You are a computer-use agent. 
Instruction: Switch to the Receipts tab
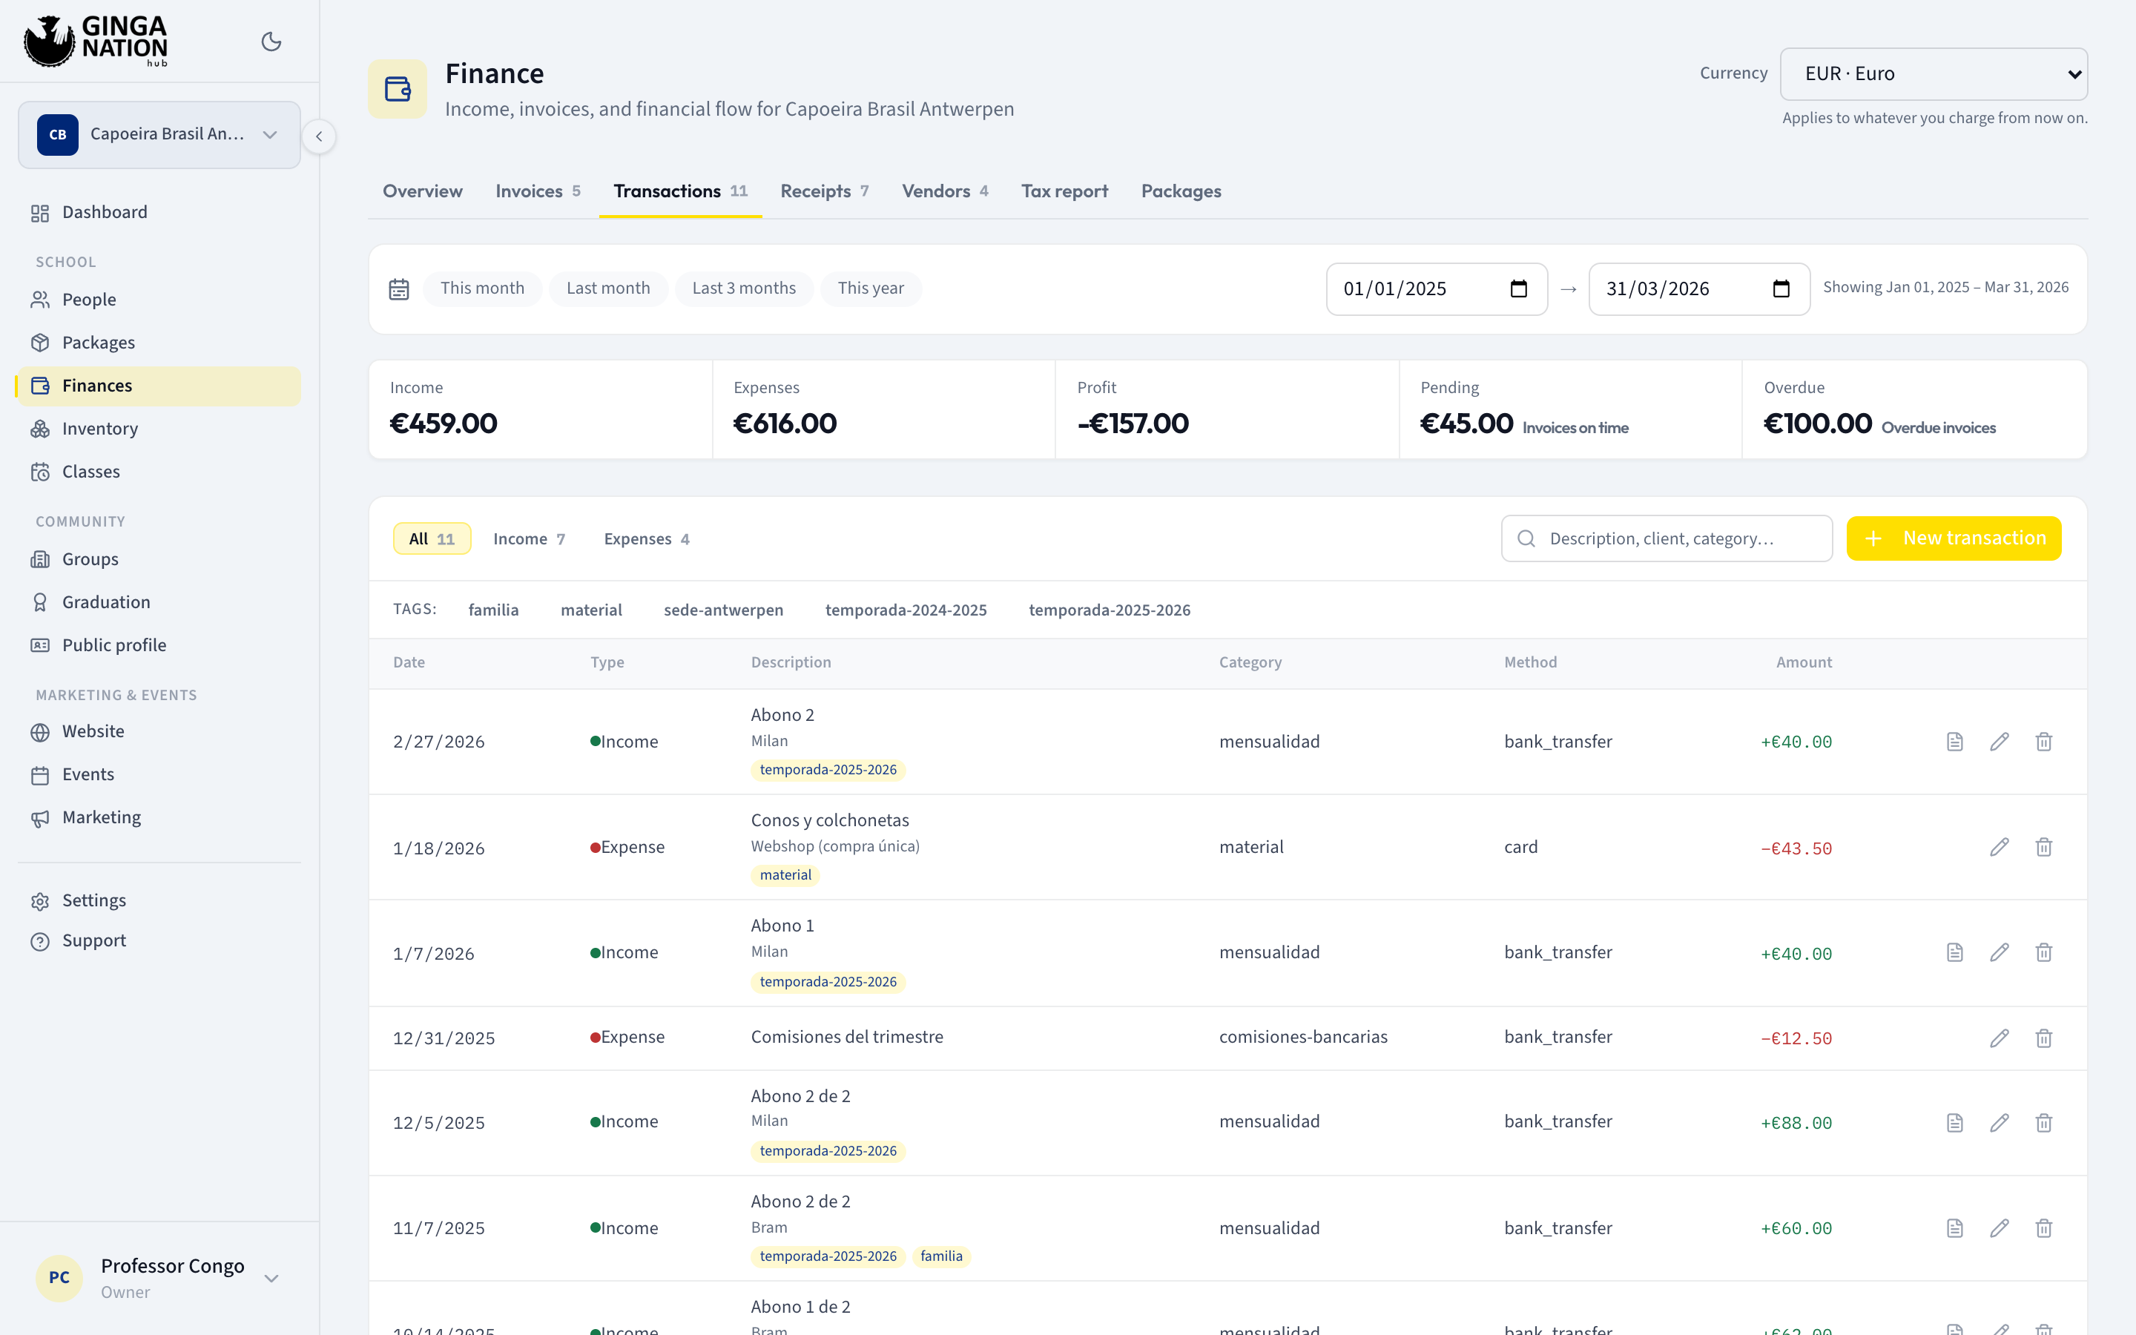point(825,191)
